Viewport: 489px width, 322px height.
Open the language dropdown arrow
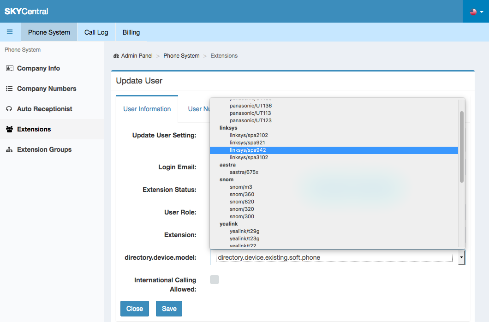click(482, 12)
